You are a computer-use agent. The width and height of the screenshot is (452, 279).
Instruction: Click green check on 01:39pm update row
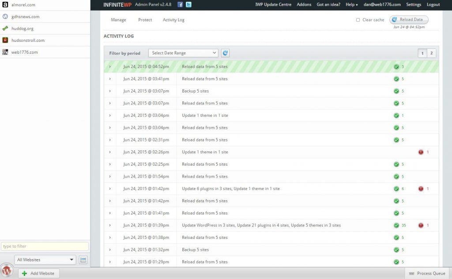[396, 225]
